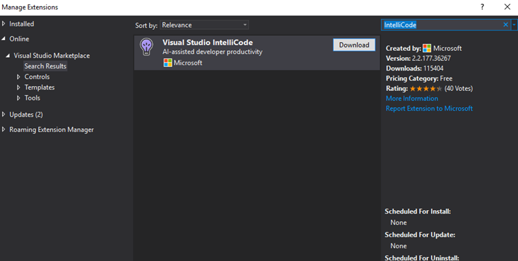
Task: Click the Scheduled For Install label
Action: (x=418, y=212)
